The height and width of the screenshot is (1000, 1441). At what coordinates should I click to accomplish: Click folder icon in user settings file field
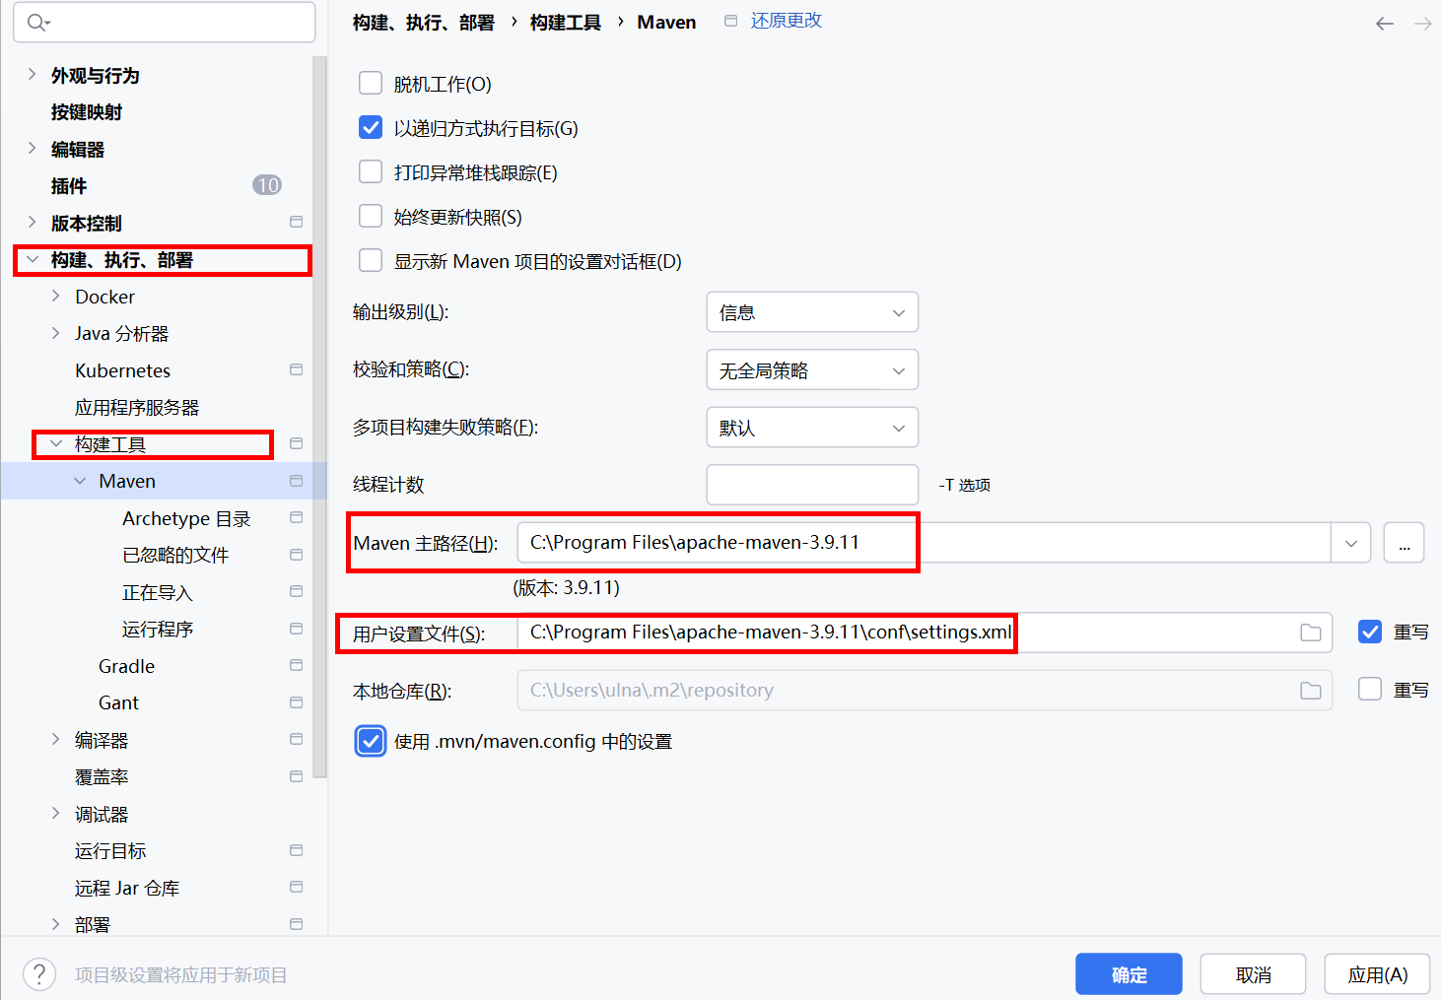1310,633
